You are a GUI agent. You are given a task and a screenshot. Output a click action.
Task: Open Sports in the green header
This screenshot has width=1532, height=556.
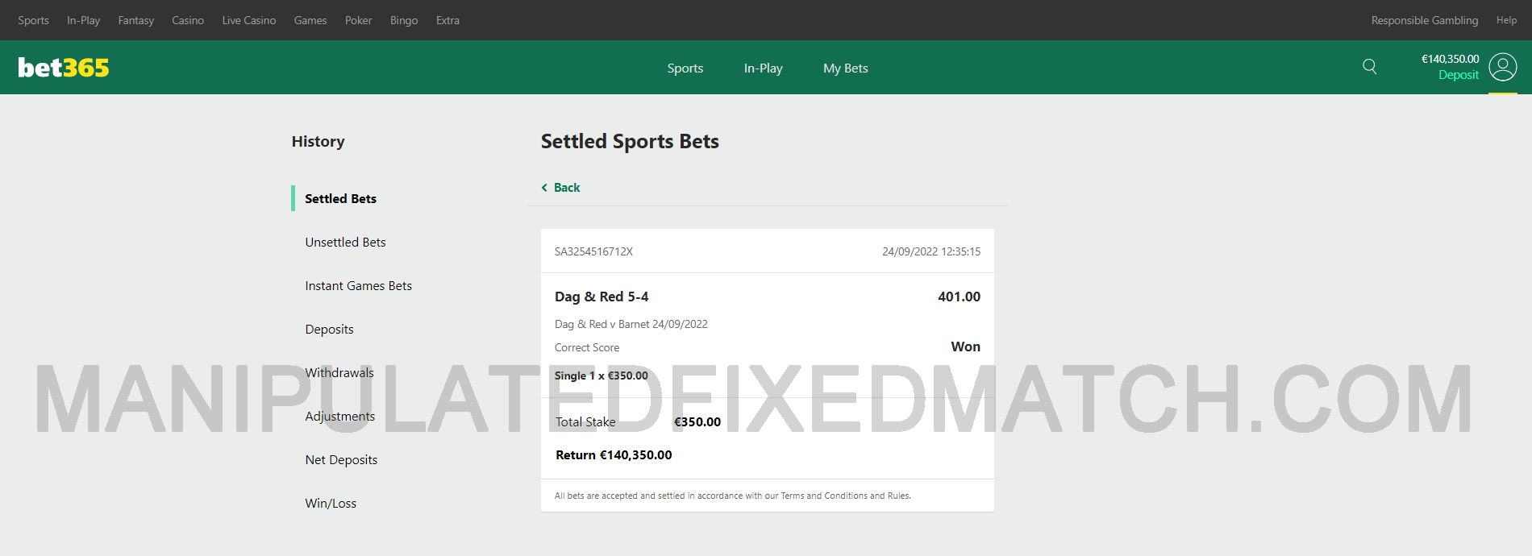[x=685, y=68]
